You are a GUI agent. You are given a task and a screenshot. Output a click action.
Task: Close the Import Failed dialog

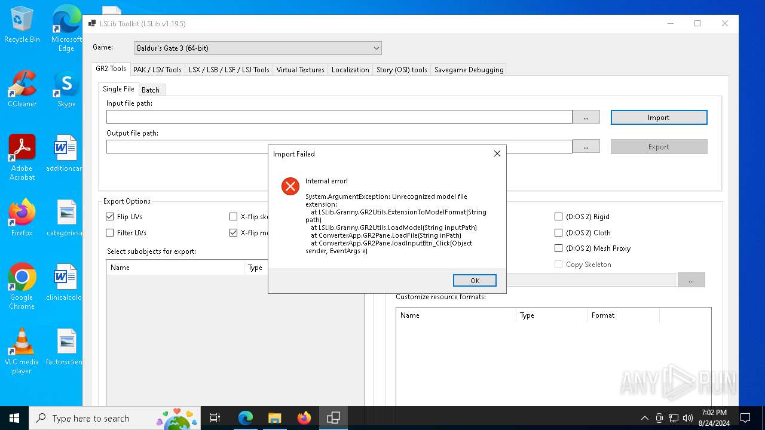click(x=497, y=153)
